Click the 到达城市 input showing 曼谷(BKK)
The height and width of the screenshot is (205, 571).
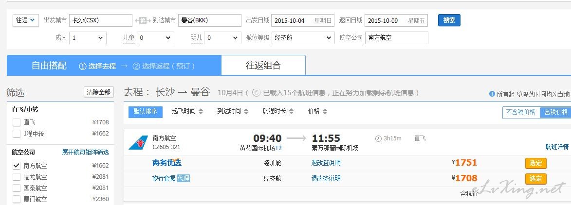coord(210,20)
